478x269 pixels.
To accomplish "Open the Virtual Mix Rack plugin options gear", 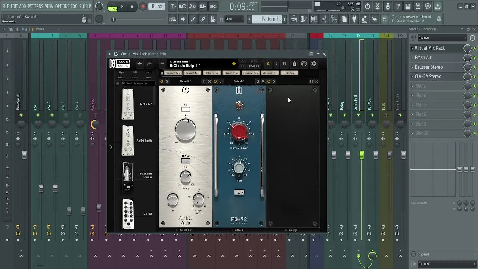I will coord(115,54).
